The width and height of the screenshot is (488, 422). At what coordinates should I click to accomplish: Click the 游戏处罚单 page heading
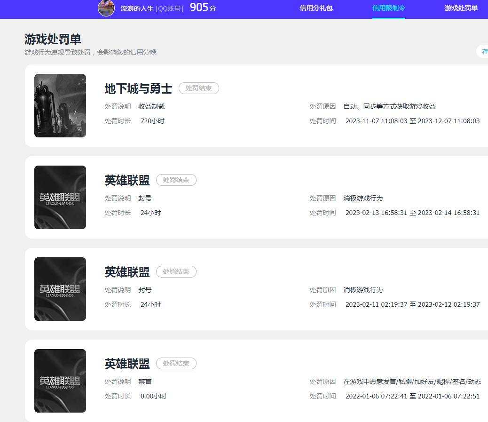tap(53, 39)
